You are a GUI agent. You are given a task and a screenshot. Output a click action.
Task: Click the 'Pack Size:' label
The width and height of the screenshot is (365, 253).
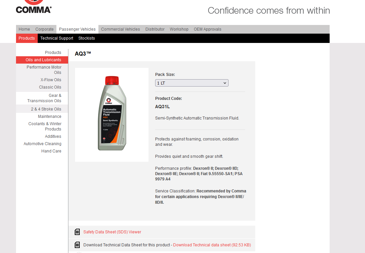click(x=165, y=75)
